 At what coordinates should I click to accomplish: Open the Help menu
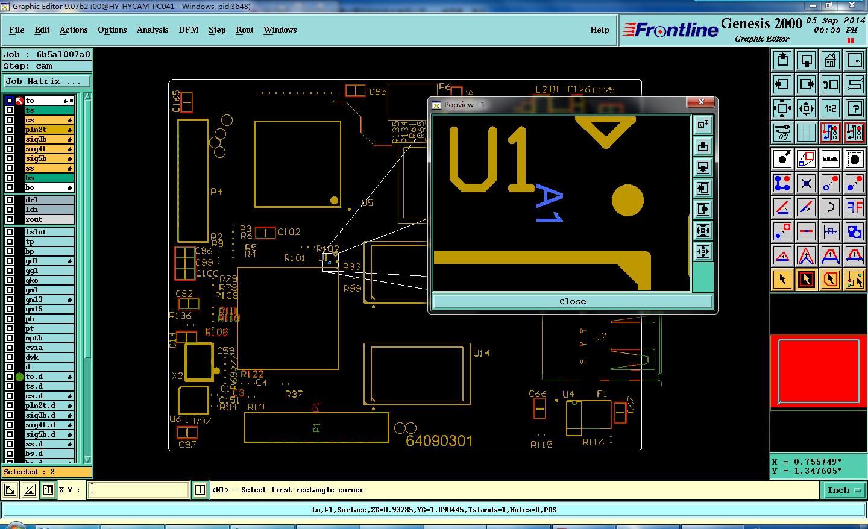pyautogui.click(x=600, y=30)
